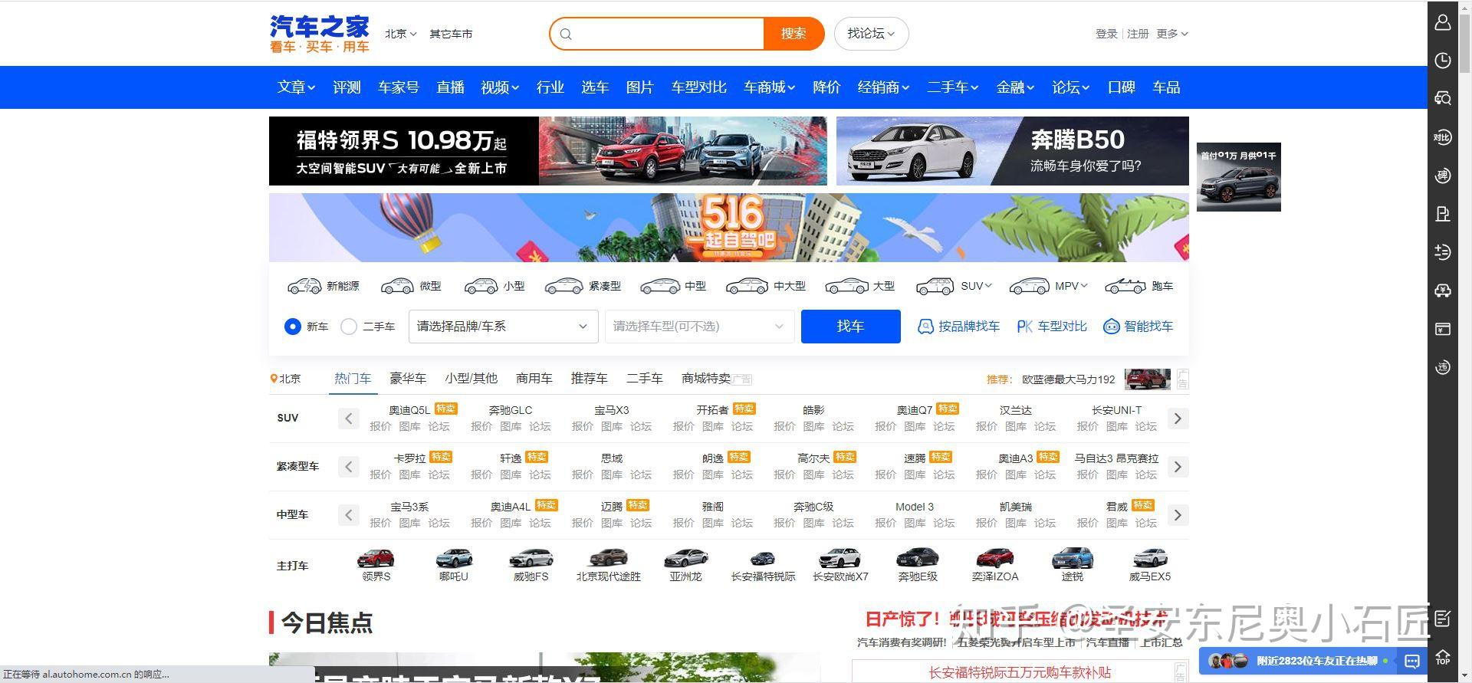
Task: Click previous arrow in 中型车 row
Action: click(349, 515)
